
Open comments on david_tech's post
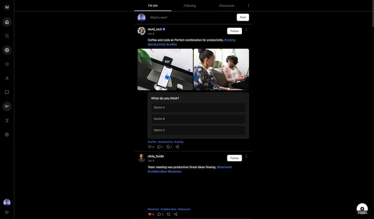click(159, 147)
